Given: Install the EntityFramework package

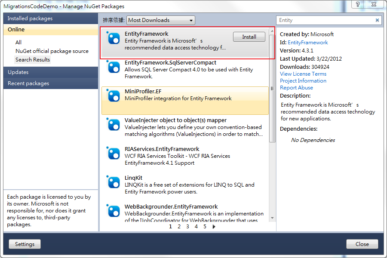Looking at the screenshot, I should click(249, 37).
